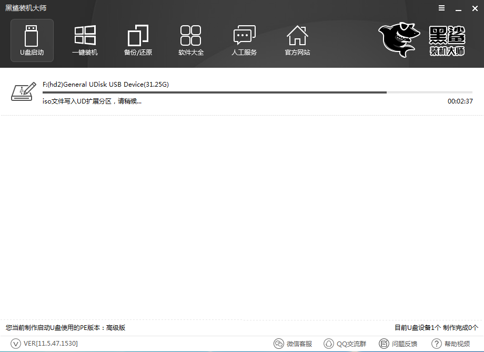Open the 备份/还原 backup and restore icon
Image resolution: width=484 pixels, height=352 pixels.
[138, 40]
